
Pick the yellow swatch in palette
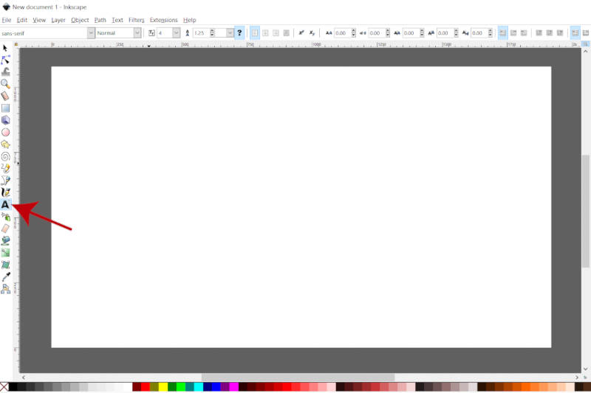click(163, 387)
